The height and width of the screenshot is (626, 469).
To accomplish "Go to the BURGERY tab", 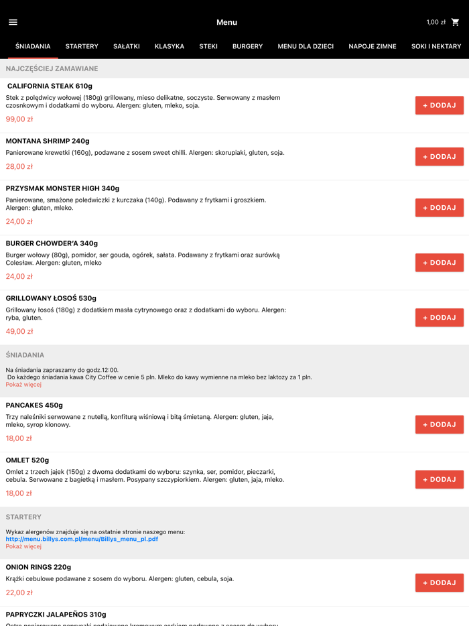I will pos(247,46).
